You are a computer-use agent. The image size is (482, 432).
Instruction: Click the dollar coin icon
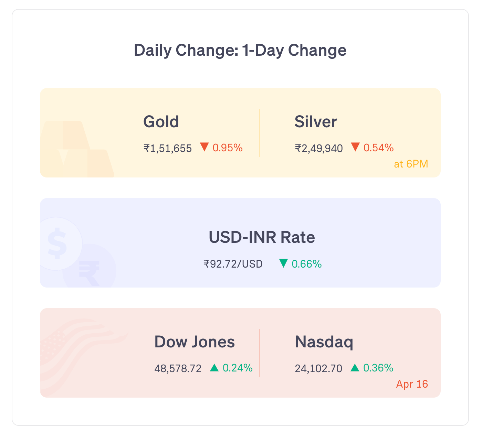(x=58, y=244)
